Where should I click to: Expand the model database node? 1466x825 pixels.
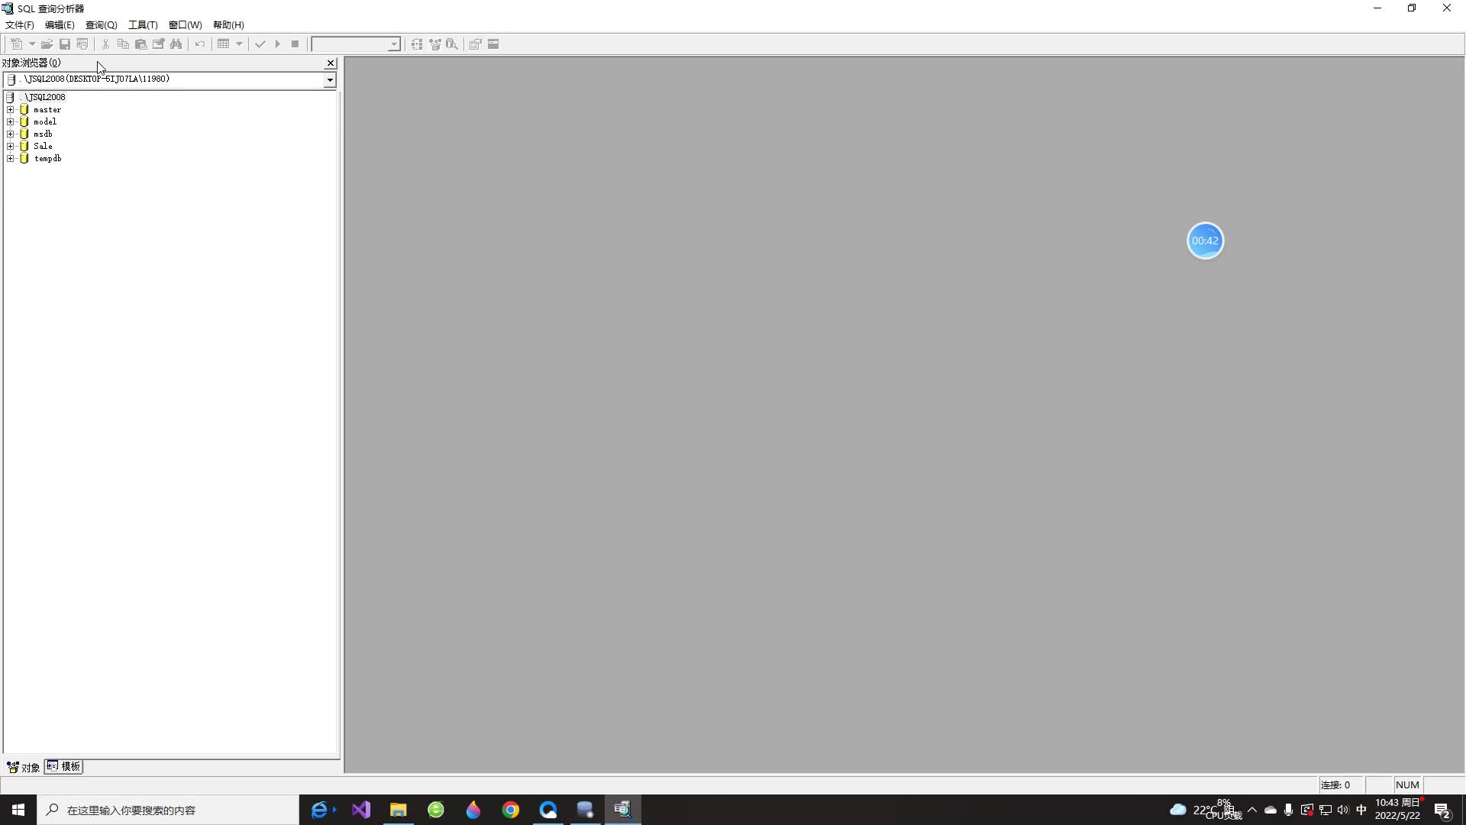coord(11,121)
